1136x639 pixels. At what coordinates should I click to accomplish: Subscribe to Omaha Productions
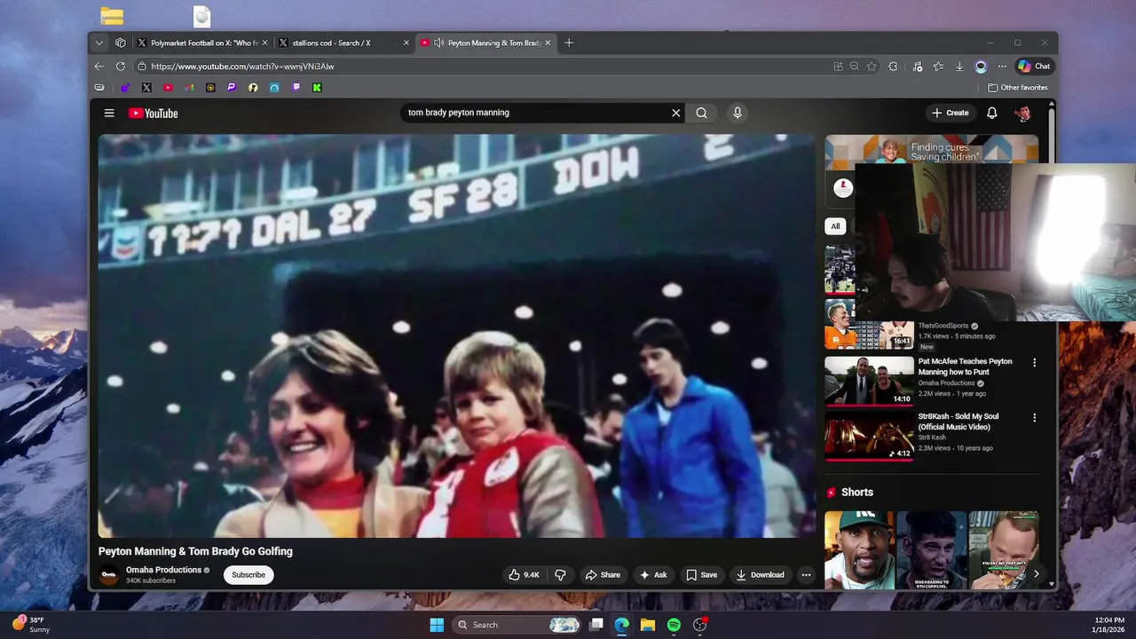tap(248, 574)
